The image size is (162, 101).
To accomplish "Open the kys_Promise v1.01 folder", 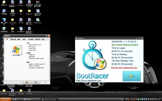I will tap(12, 21).
